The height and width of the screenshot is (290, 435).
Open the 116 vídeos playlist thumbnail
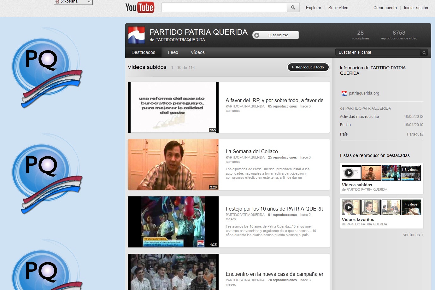(x=381, y=173)
